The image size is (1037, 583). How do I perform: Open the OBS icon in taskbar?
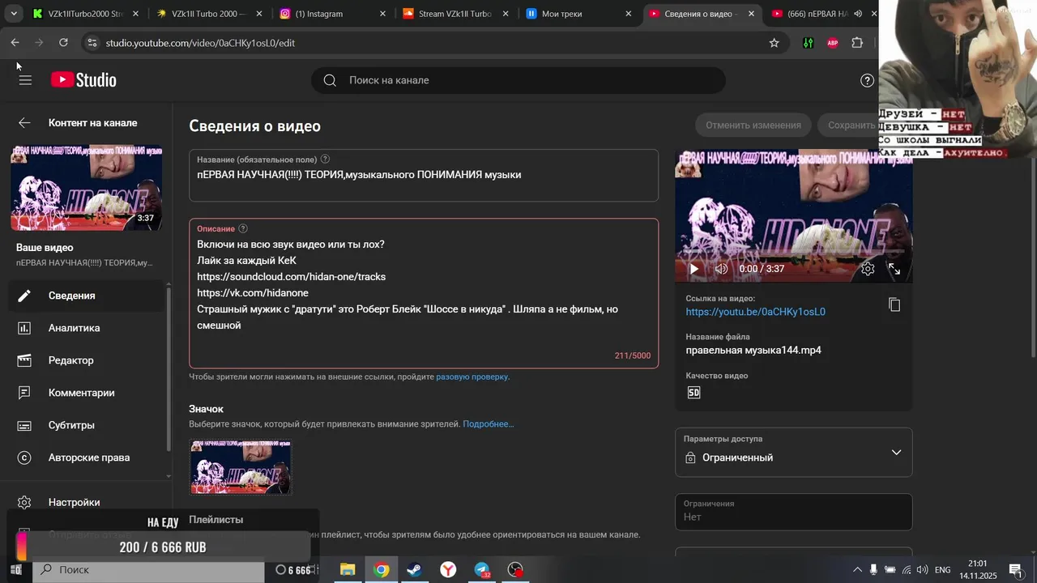[515, 570]
